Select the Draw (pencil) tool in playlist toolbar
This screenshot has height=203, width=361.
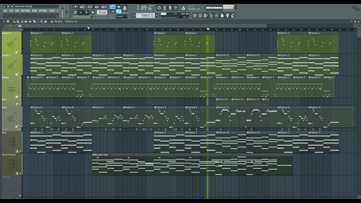[14, 21]
